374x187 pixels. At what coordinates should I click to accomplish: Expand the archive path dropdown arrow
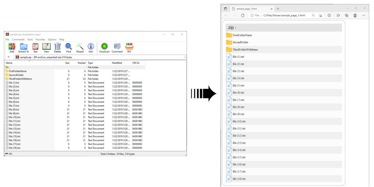pos(184,57)
